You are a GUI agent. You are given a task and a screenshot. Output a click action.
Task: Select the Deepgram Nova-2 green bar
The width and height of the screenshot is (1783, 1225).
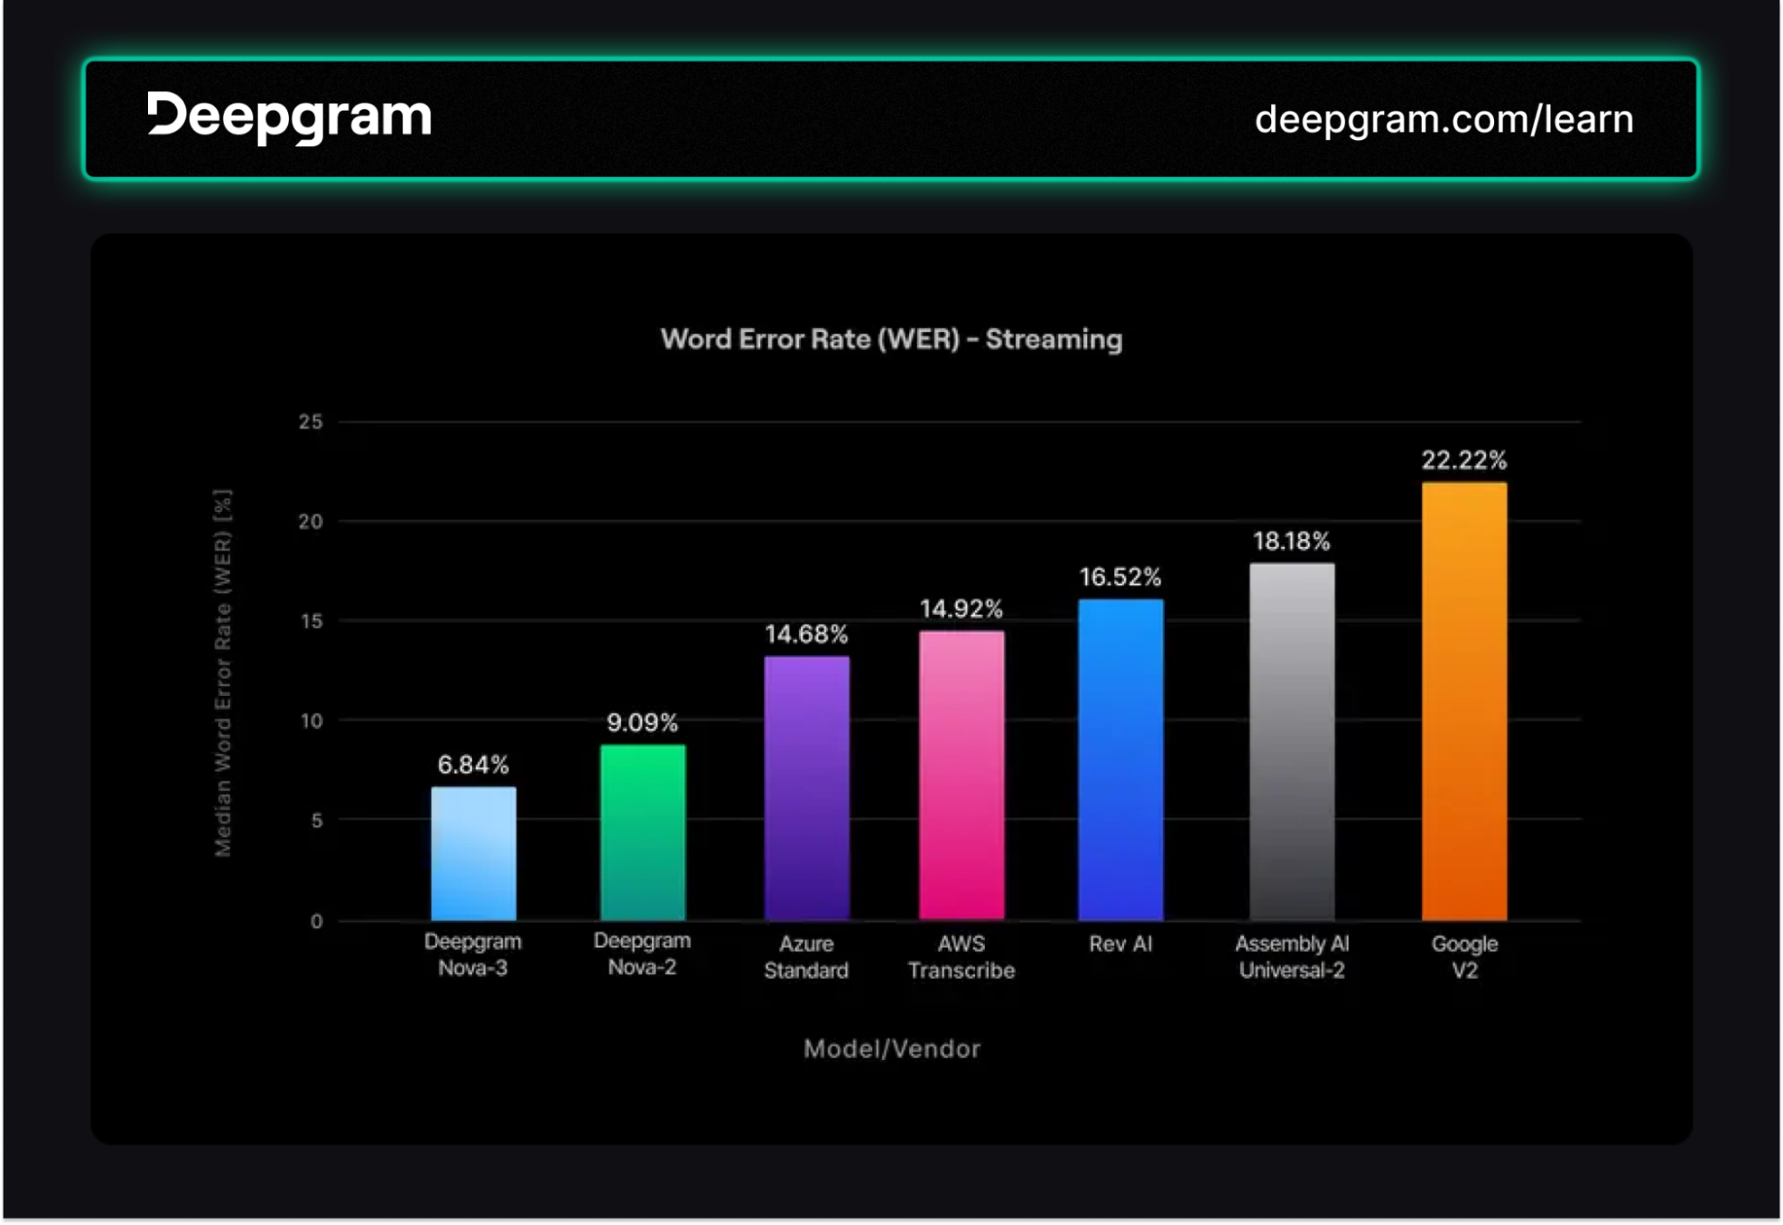pos(643,832)
